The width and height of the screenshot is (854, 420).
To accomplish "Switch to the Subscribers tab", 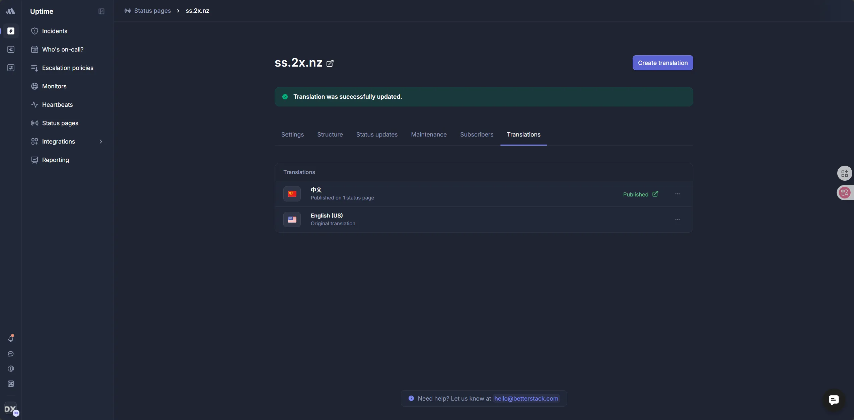I will point(477,135).
